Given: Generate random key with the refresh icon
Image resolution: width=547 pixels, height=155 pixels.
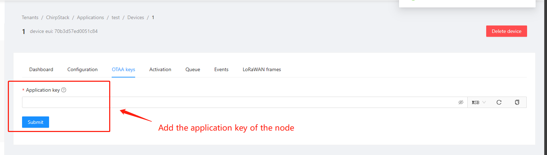Looking at the screenshot, I should pos(499,102).
